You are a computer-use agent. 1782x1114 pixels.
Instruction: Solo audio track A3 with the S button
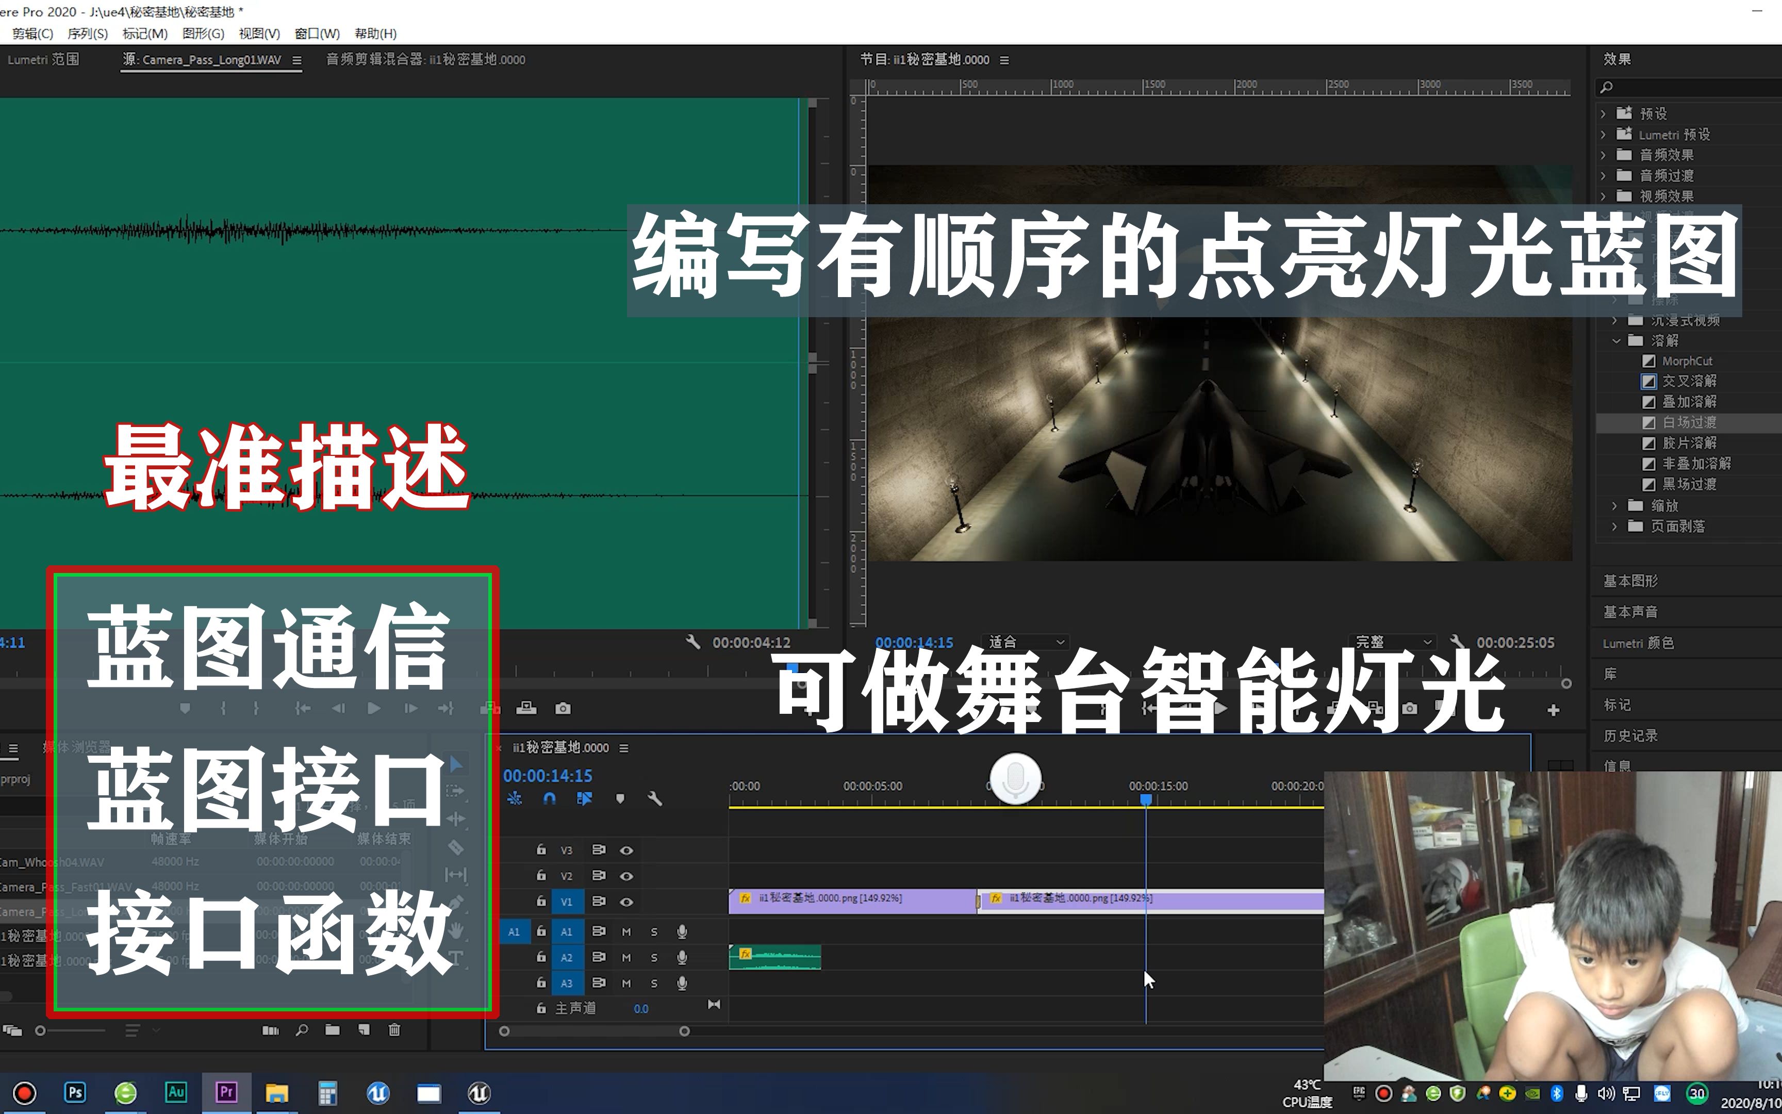coord(654,984)
